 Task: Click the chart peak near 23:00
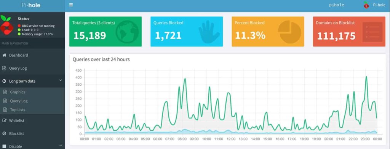[366, 77]
